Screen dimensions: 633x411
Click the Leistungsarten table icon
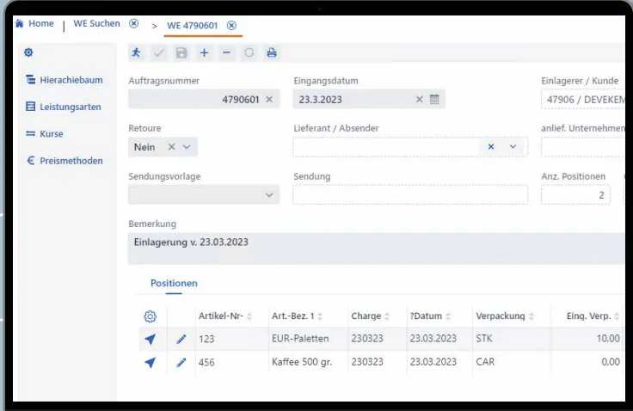click(30, 107)
